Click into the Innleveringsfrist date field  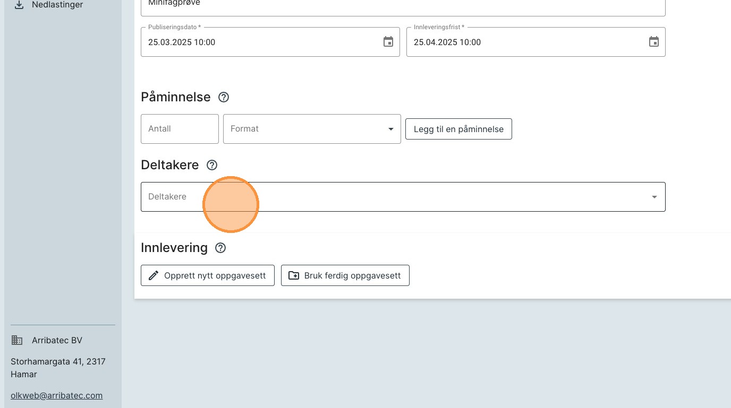(526, 42)
